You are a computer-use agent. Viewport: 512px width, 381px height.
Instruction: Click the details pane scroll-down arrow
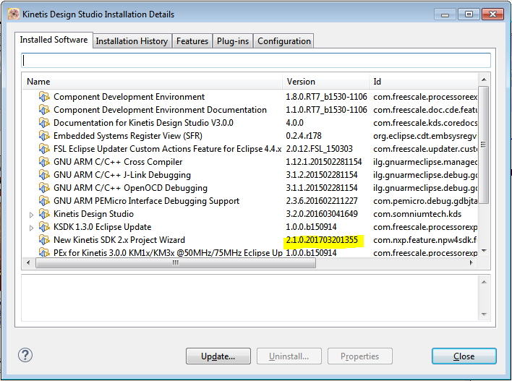click(x=484, y=314)
